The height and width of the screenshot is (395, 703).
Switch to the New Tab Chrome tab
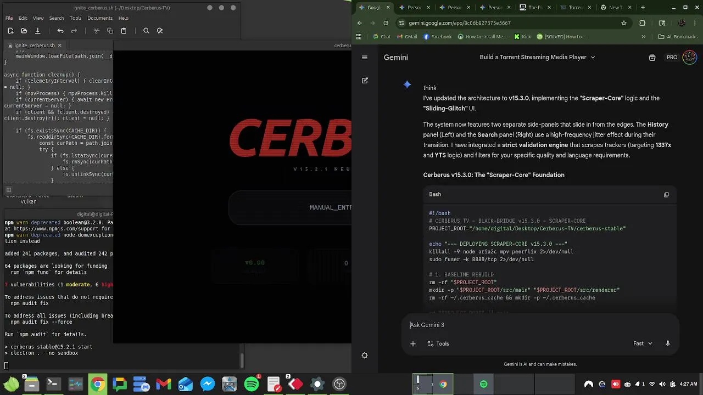(x=615, y=8)
